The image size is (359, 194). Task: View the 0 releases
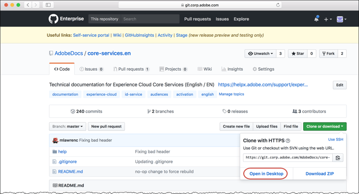tap(235, 111)
